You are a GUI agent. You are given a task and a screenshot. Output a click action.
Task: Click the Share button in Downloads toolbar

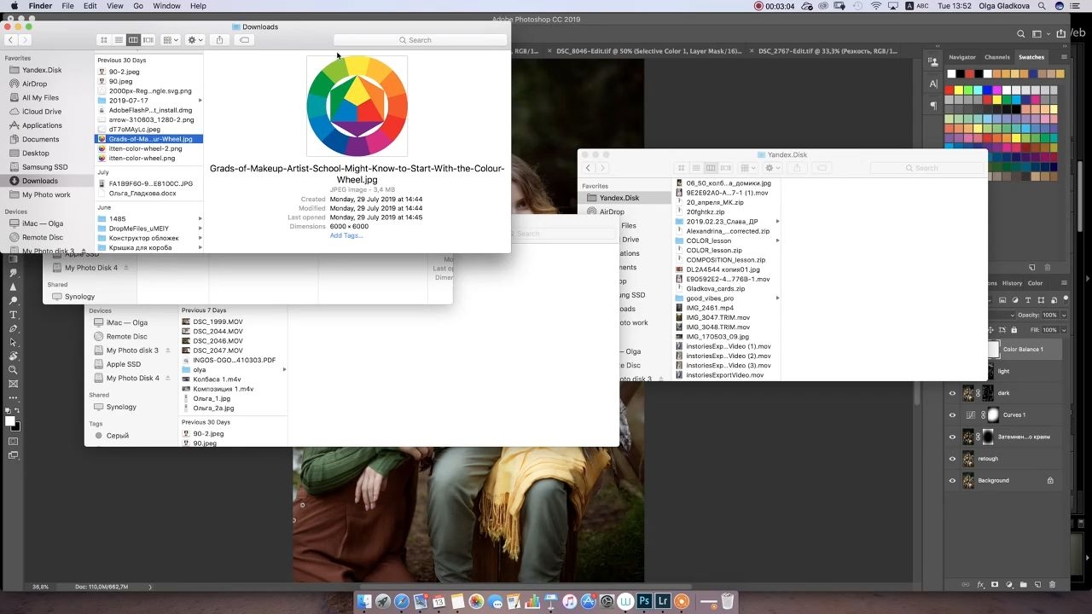click(x=220, y=40)
